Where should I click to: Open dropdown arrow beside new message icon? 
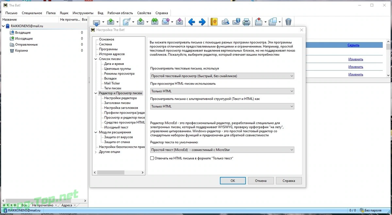[x=133, y=22]
